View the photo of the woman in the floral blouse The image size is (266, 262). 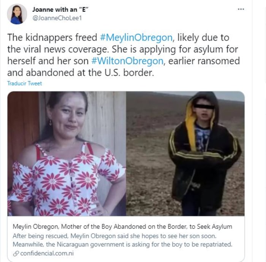(x=66, y=154)
